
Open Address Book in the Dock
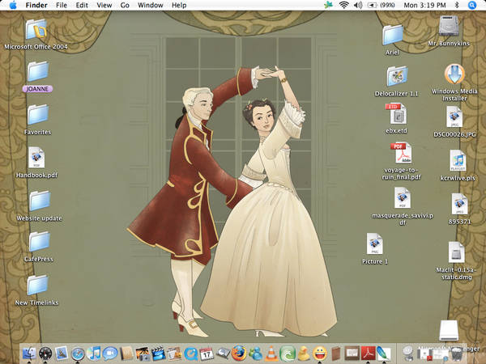click(126, 353)
